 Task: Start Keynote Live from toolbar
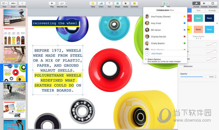click(x=62, y=3)
